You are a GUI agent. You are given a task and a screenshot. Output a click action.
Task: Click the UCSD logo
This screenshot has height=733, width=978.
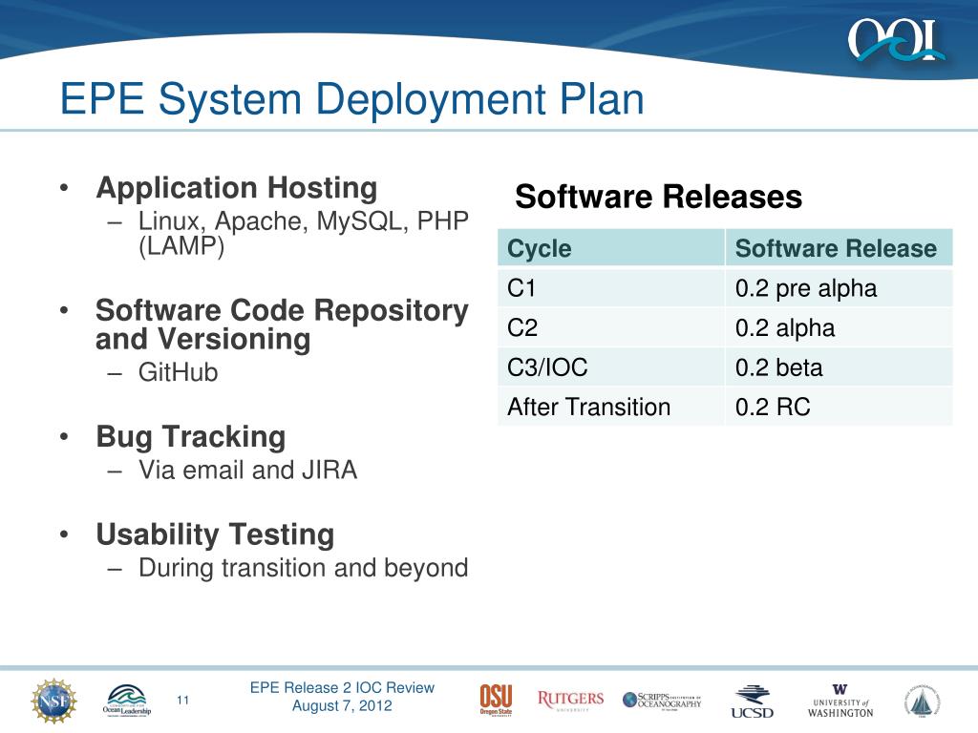click(753, 702)
